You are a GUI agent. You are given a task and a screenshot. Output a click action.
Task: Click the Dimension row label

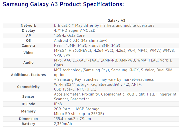pyautogui.click(x=28, y=119)
